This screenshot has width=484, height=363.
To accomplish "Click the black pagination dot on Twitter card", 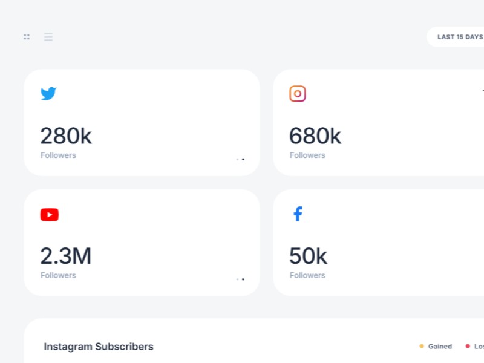I will pos(243,159).
